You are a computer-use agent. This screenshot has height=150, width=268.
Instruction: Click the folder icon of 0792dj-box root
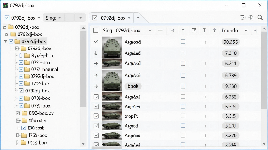(11, 27)
